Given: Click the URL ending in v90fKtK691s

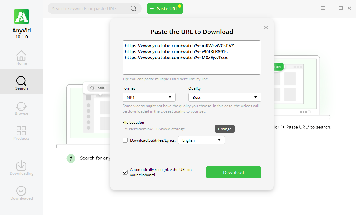Looking at the screenshot, I should point(176,52).
